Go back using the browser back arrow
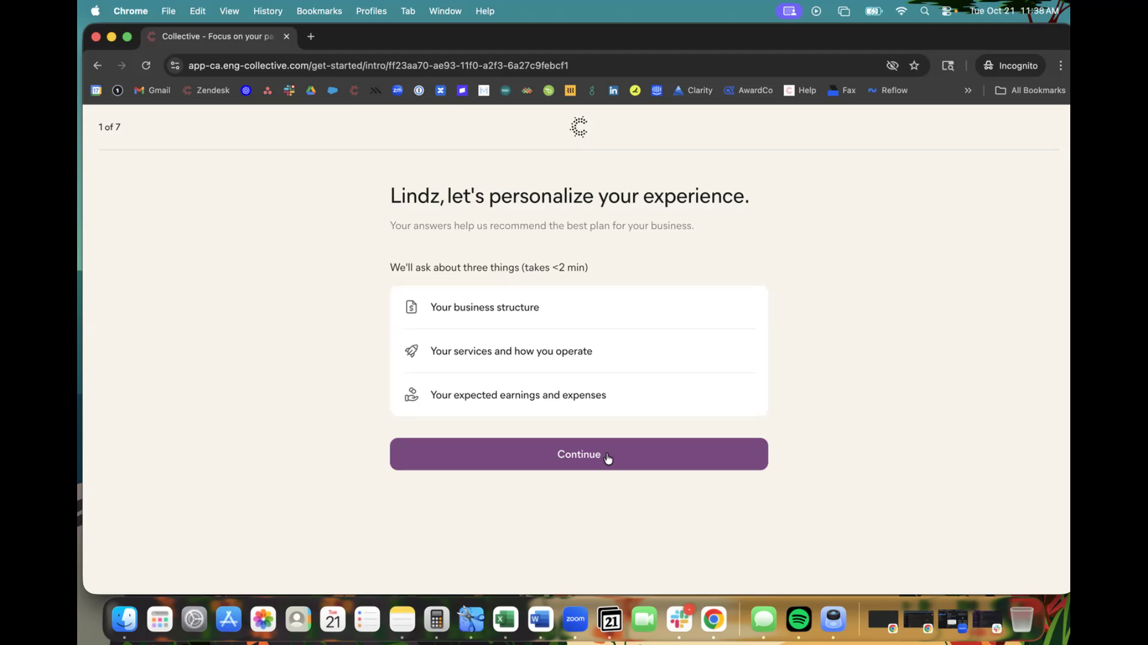This screenshot has width=1148, height=645. click(x=97, y=66)
